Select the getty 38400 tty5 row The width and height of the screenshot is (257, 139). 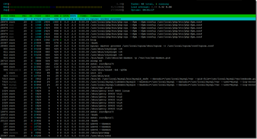click(x=128, y=106)
